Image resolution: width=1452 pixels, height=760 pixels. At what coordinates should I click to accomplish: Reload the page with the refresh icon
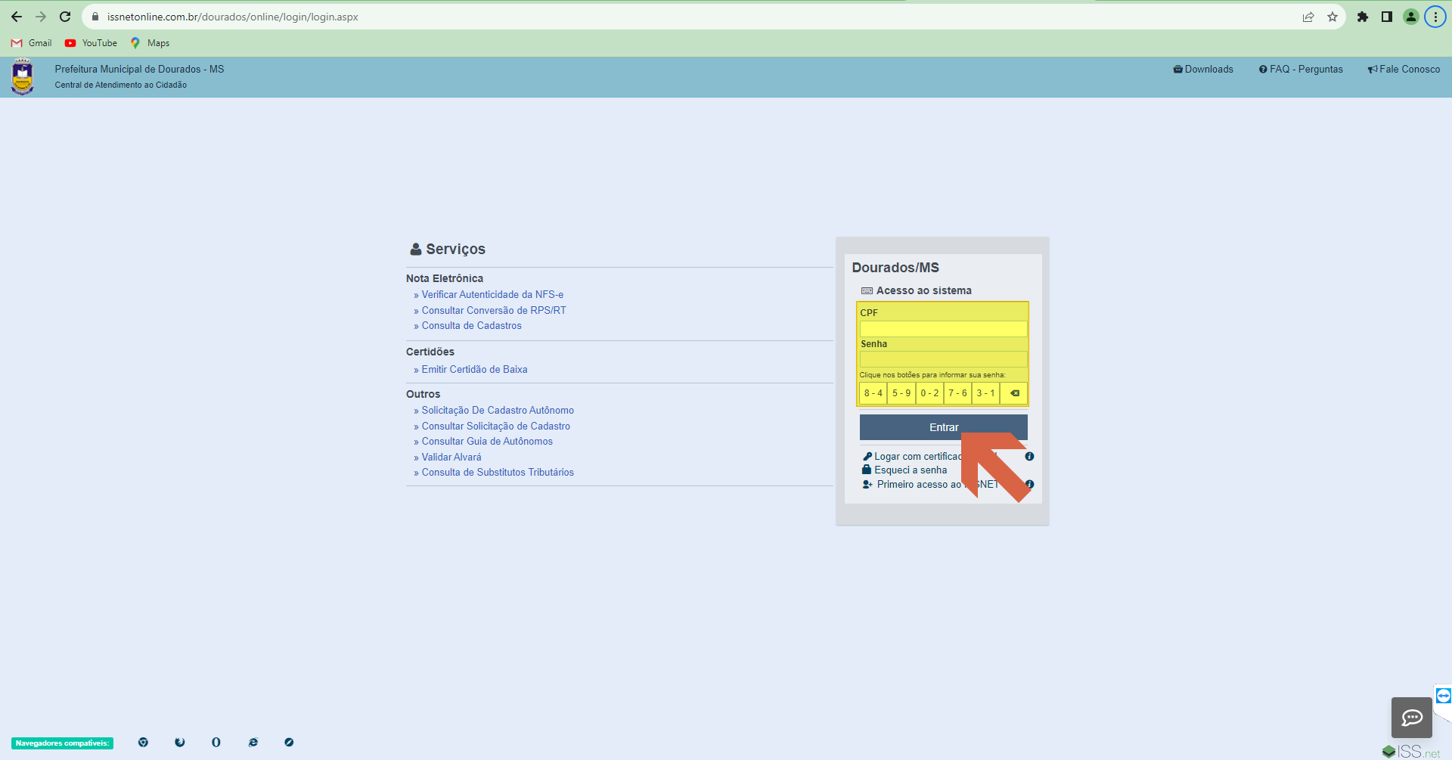click(x=65, y=17)
